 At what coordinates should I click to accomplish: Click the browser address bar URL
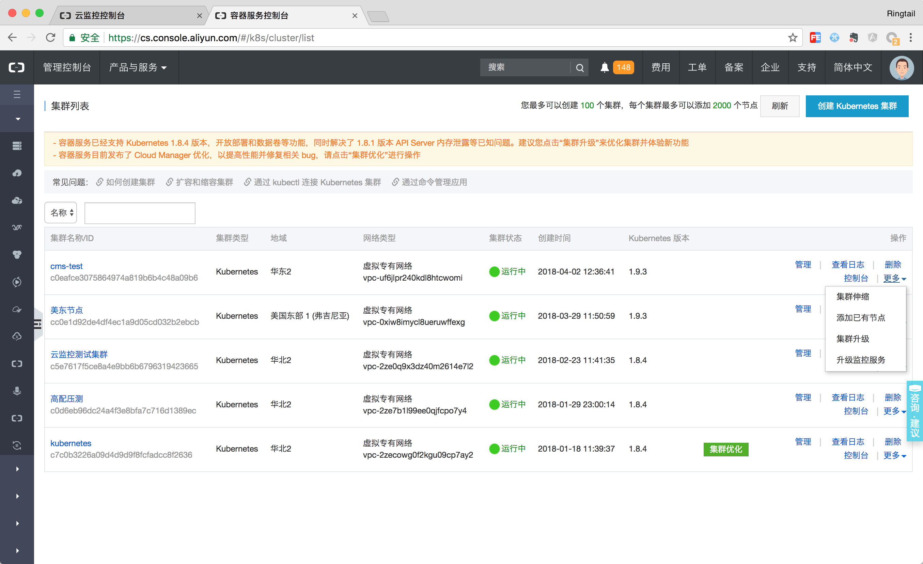(211, 38)
